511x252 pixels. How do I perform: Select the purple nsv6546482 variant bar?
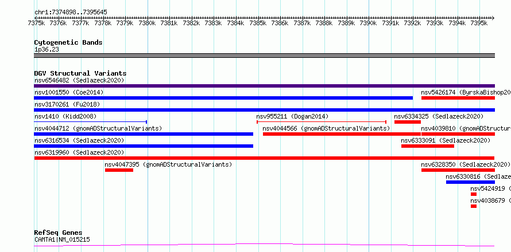coord(264,86)
